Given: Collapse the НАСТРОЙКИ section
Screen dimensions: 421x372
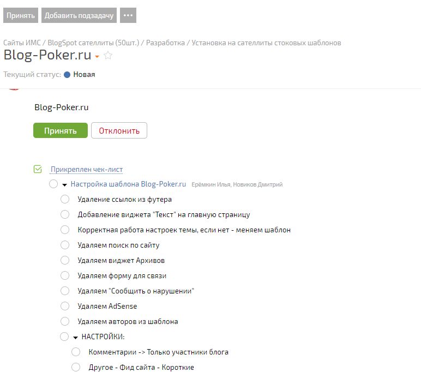Looking at the screenshot, I should pyautogui.click(x=75, y=337).
